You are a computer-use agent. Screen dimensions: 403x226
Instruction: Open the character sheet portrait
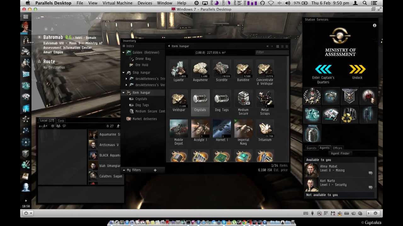[26, 28]
